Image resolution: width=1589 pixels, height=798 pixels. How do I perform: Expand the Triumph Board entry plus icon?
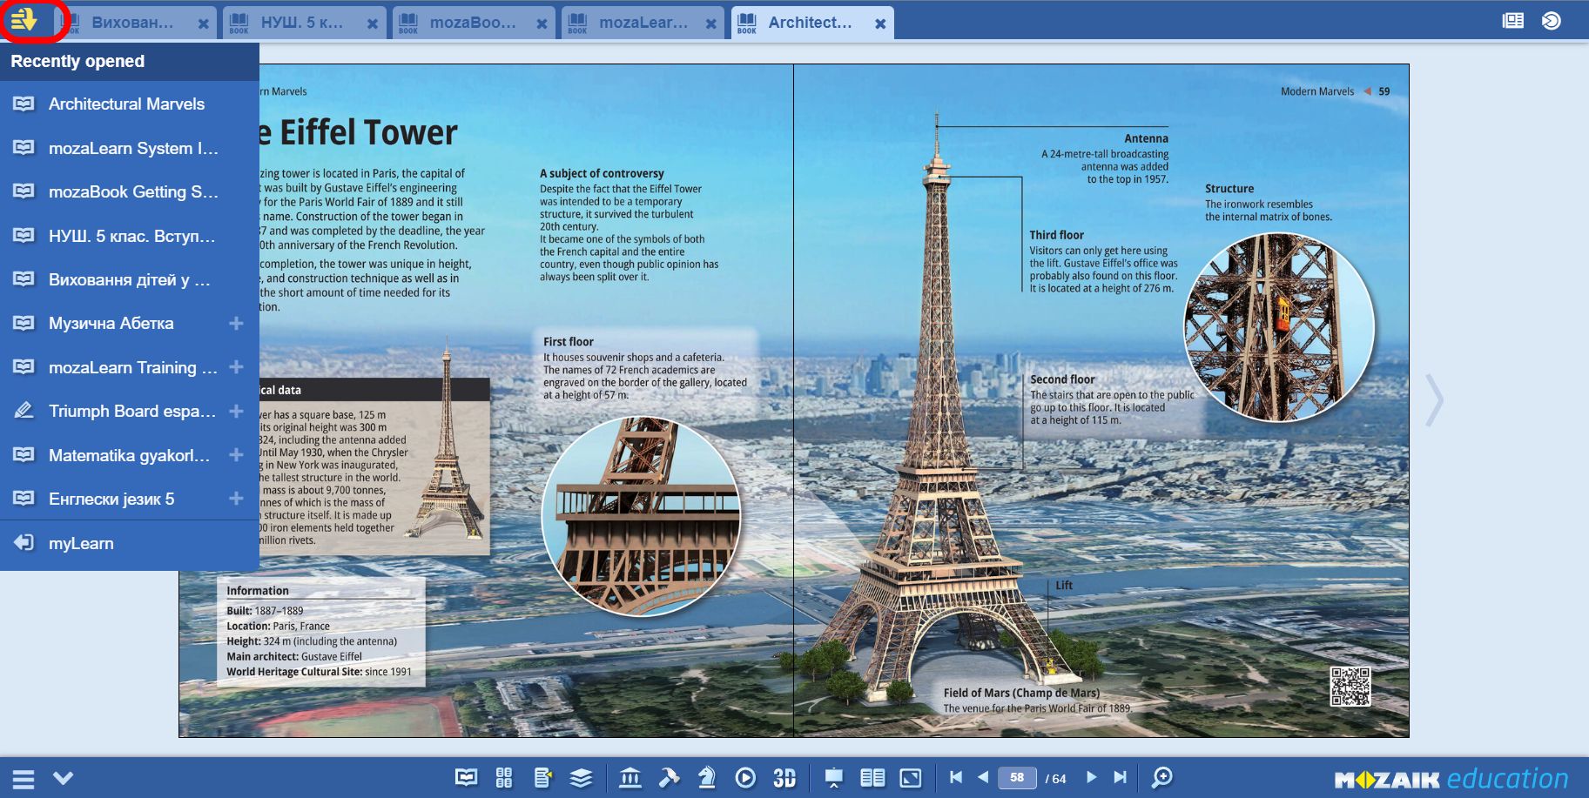236,411
